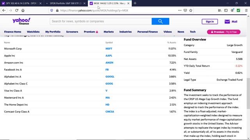
Task: Open Markets nav item
Action: click(109, 32)
